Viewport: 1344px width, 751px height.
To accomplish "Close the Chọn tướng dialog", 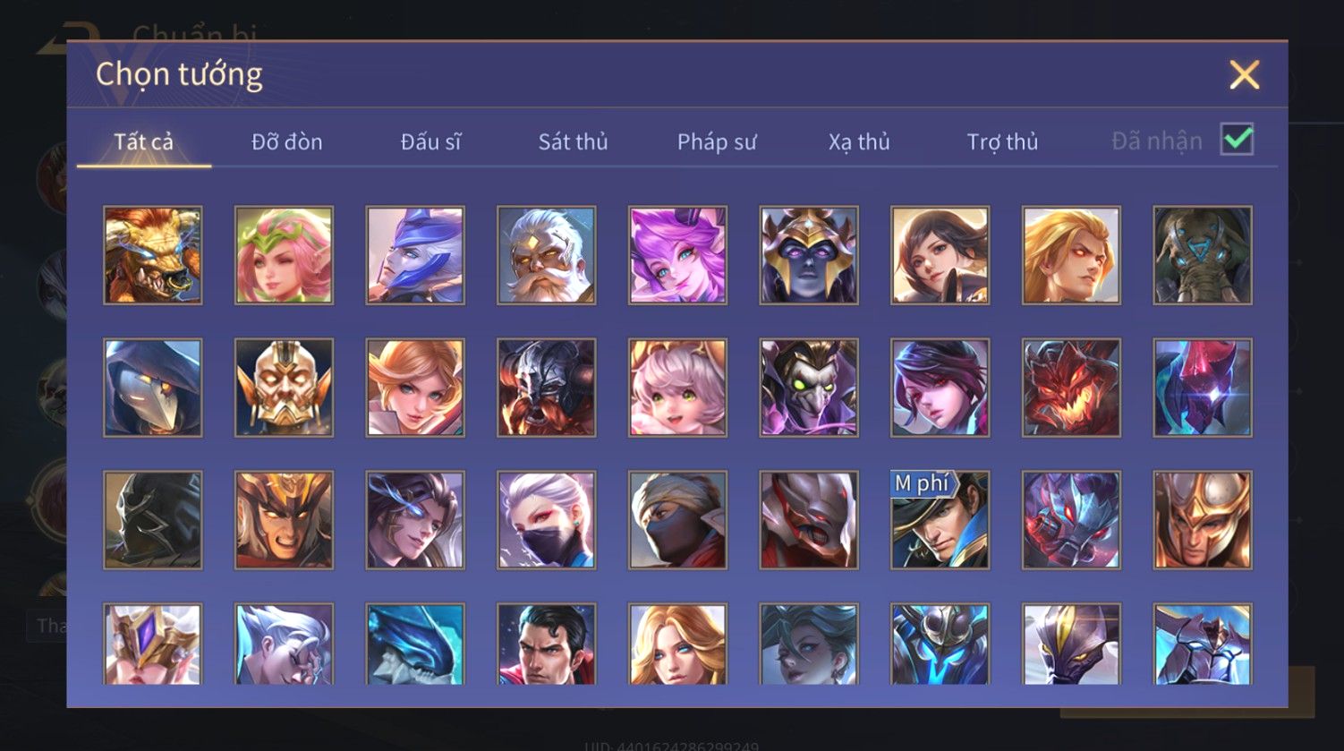I will tap(1244, 74).
